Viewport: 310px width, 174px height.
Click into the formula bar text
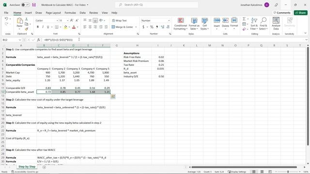point(173,40)
